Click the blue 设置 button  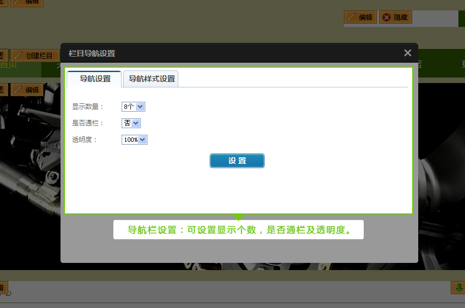(x=237, y=161)
